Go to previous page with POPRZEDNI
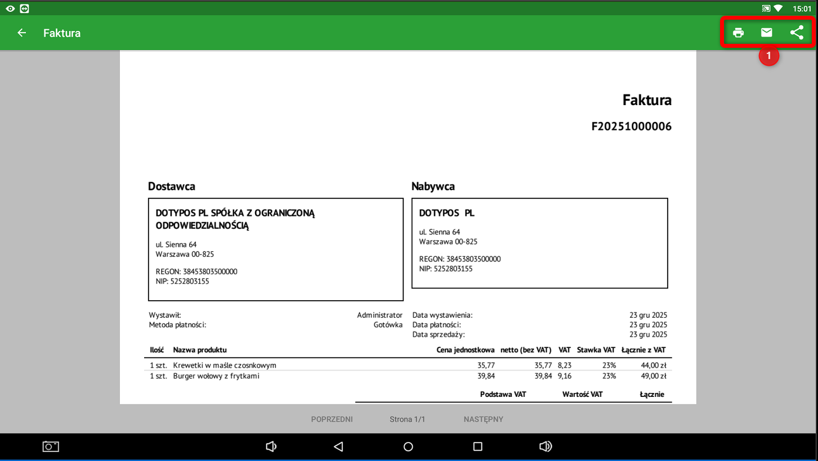818x461 pixels. tap(332, 419)
